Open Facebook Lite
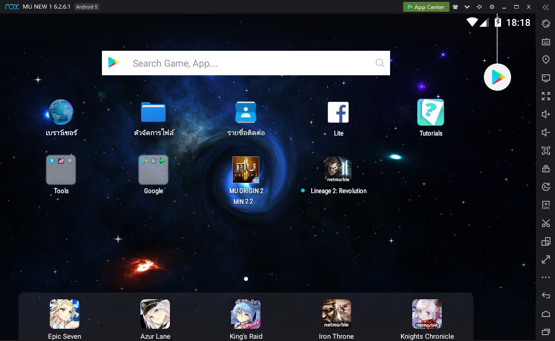Image resolution: width=555 pixels, height=341 pixels. pos(338,112)
